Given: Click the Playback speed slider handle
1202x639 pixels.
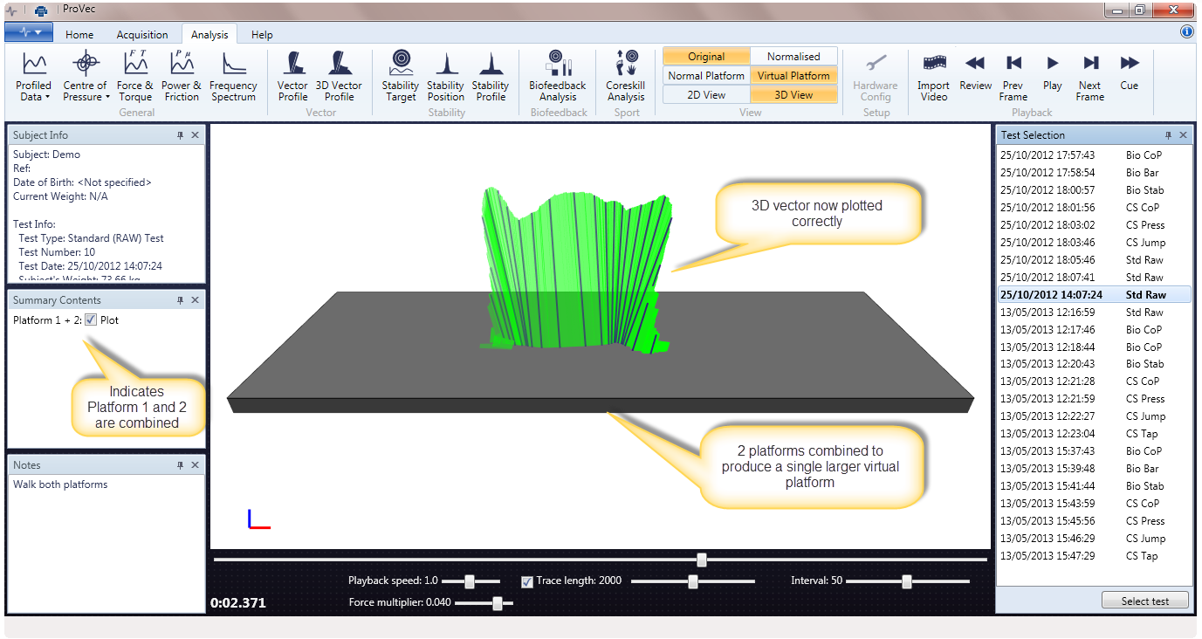Looking at the screenshot, I should pyautogui.click(x=470, y=581).
